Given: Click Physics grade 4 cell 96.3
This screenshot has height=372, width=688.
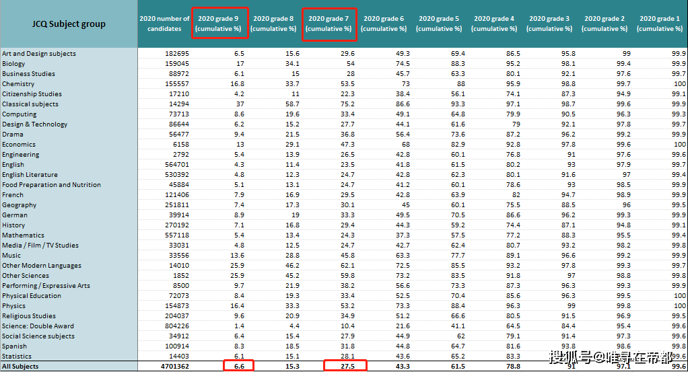Looking at the screenshot, I should pos(513,306).
